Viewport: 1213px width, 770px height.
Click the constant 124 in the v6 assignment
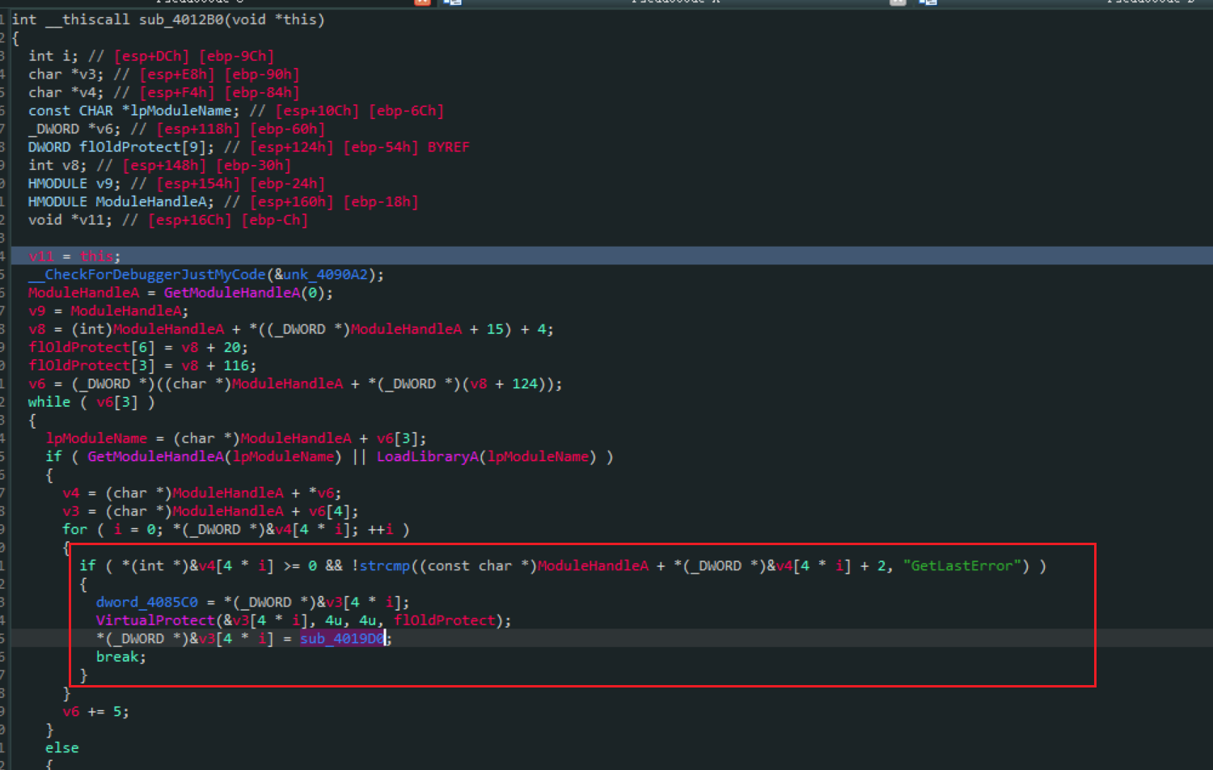tap(525, 384)
